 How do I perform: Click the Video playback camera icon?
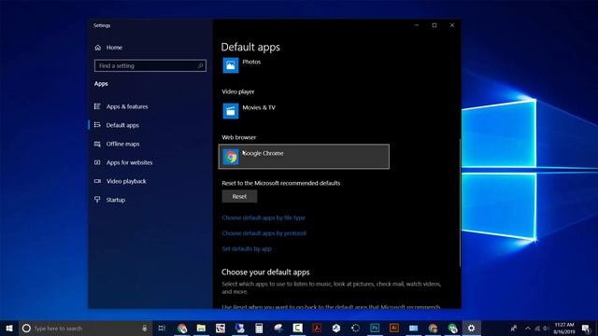point(97,181)
